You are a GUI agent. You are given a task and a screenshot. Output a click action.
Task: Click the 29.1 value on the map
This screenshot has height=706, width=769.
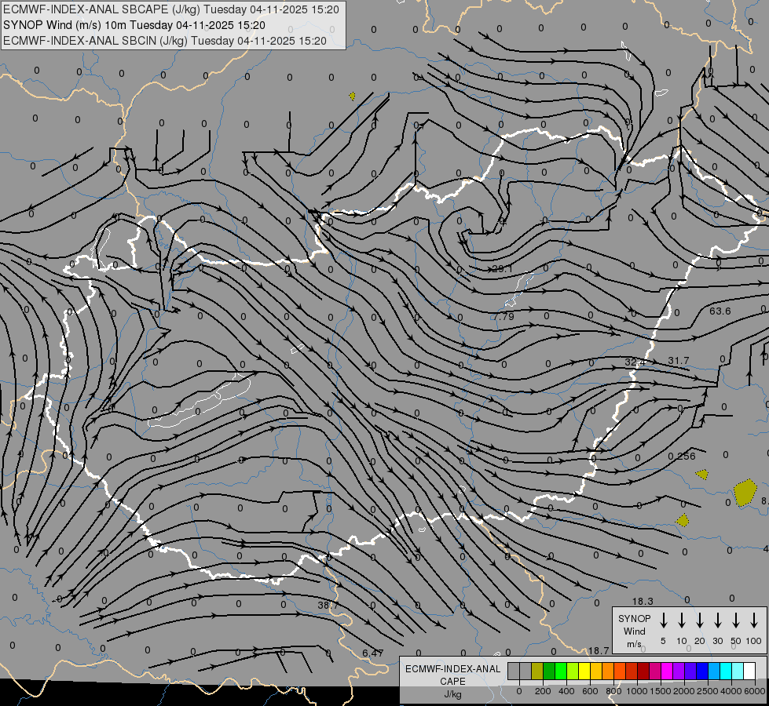tap(502, 268)
